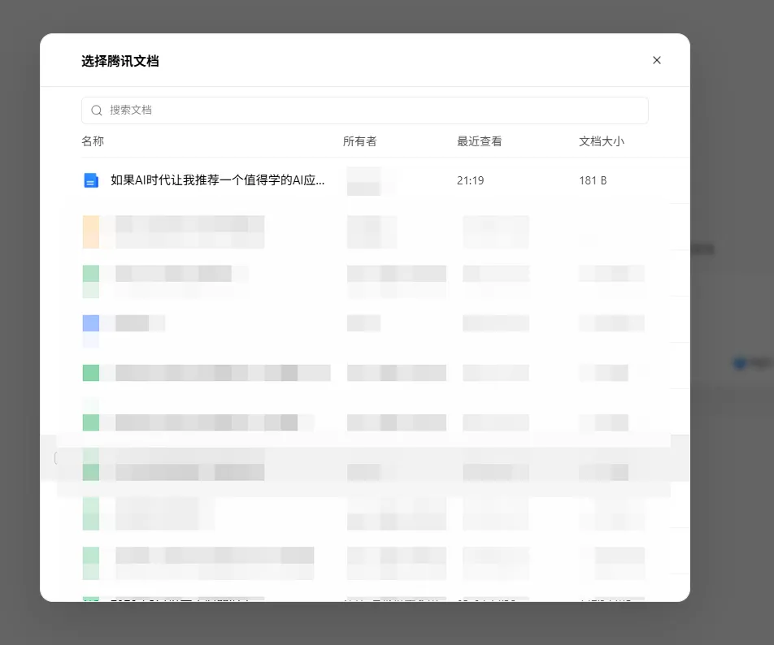Click the 文档大小 column header

(602, 141)
